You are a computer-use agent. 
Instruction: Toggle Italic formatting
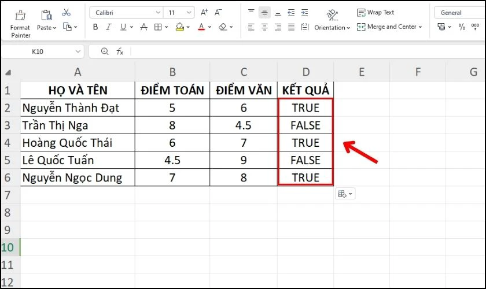109,27
